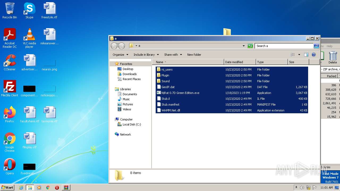Click the search magnifier icon
Image resolution: width=340 pixels, height=191 pixels.
coord(316,46)
